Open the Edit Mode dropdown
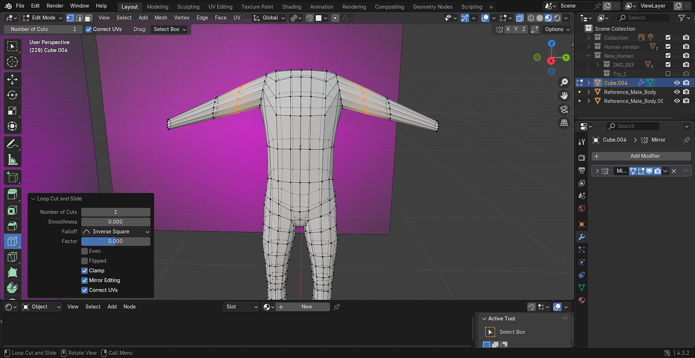 pos(42,18)
